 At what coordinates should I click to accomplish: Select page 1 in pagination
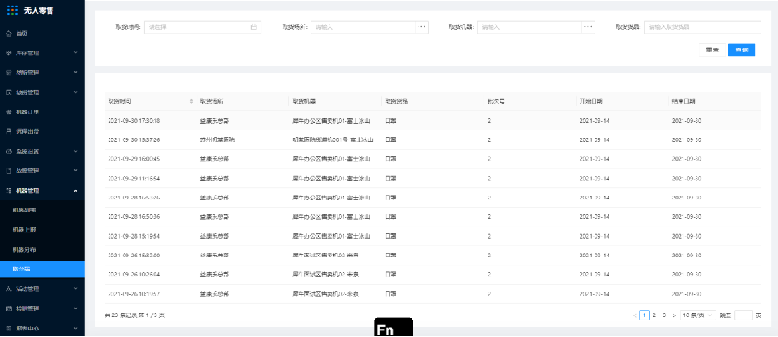(644, 315)
